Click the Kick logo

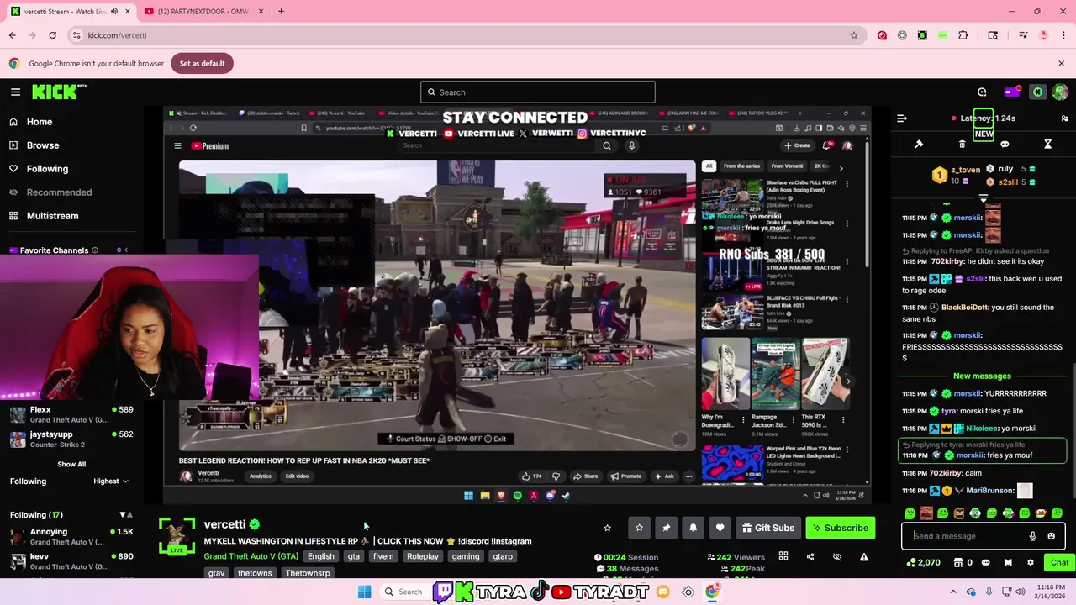coord(59,92)
